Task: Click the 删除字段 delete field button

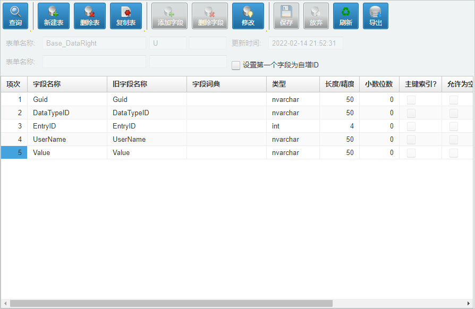Action: point(210,16)
